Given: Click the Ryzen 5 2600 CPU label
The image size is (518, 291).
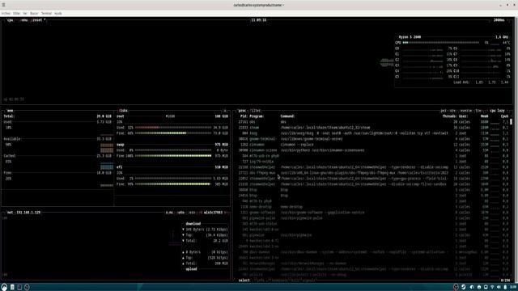Looking at the screenshot, I should pyautogui.click(x=410, y=37).
